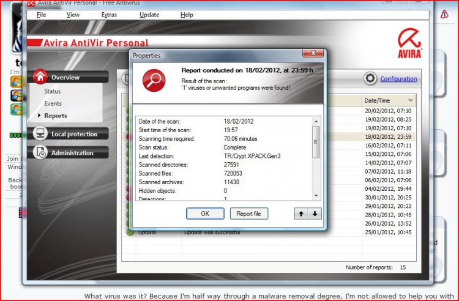
Task: Click the red warning triangle icon
Action: (x=444, y=14)
